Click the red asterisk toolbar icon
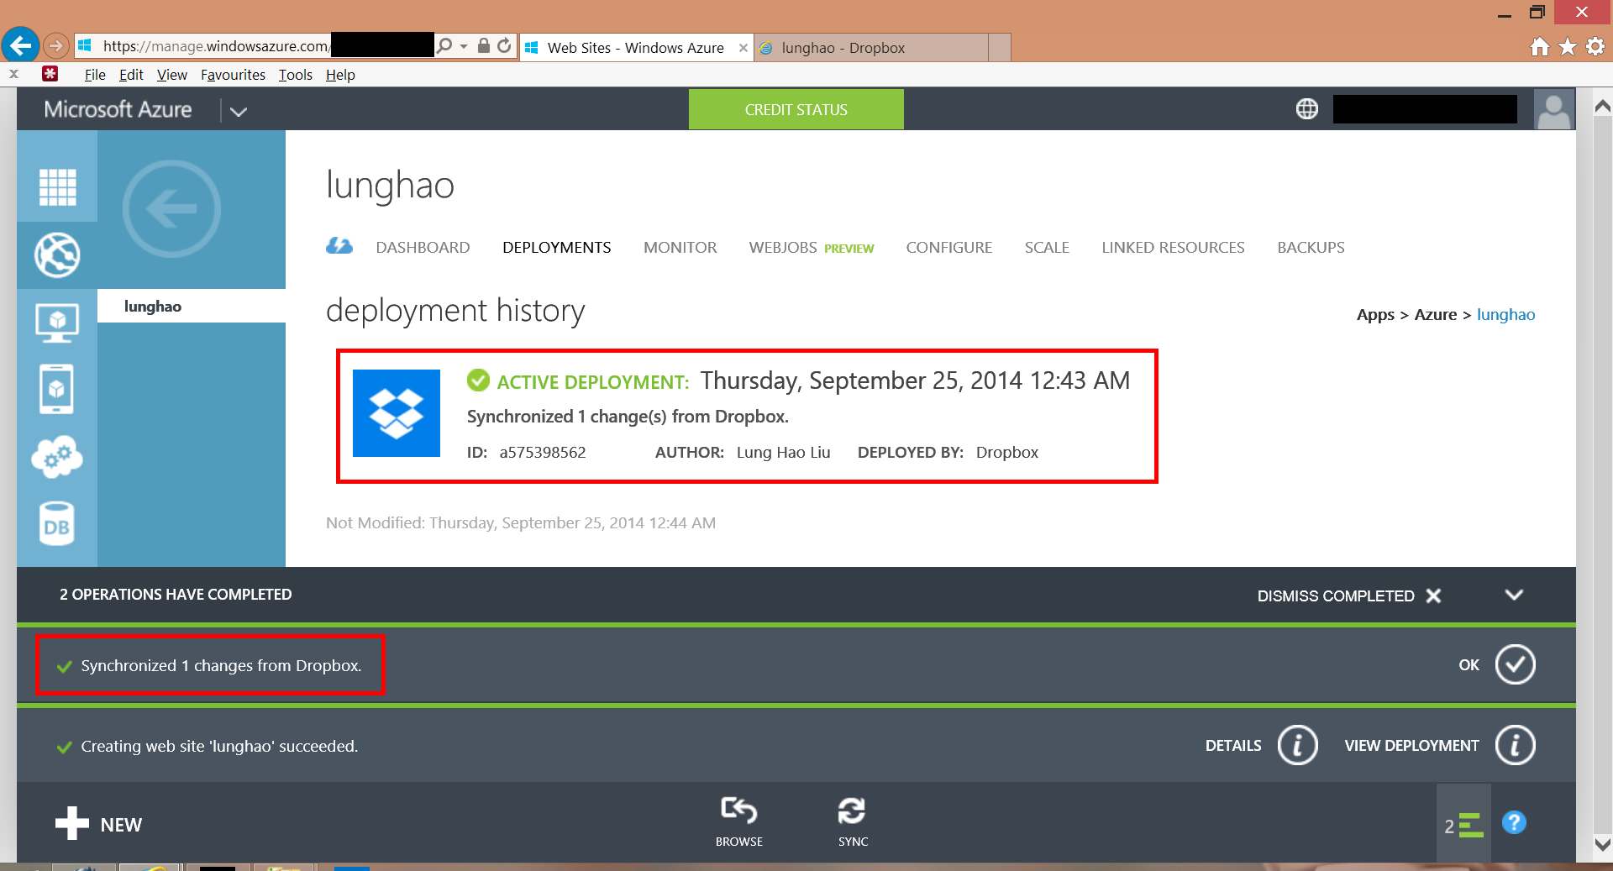1613x871 pixels. (x=50, y=74)
